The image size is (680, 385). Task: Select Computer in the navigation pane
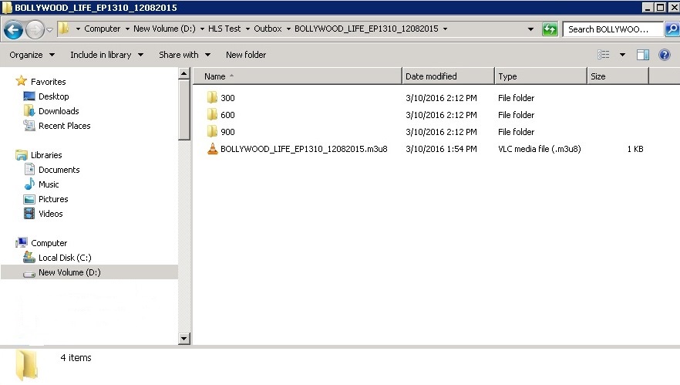tap(49, 243)
